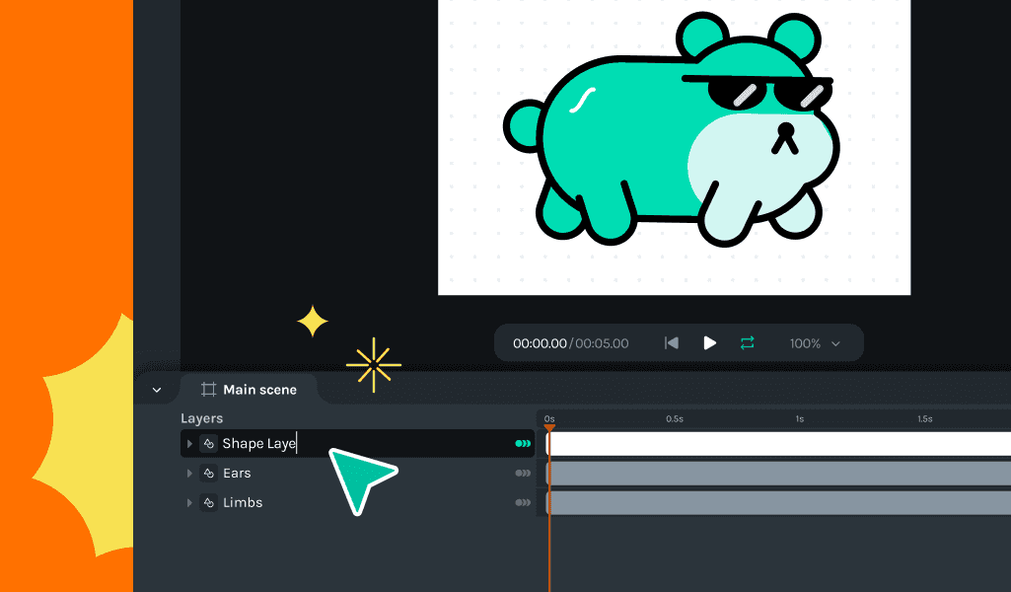Click the shape icon beside Shape Layer

pyautogui.click(x=208, y=443)
